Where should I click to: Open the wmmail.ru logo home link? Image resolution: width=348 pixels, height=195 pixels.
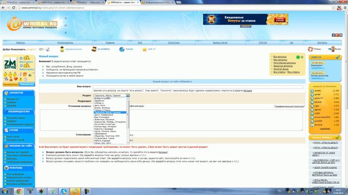[x=32, y=24]
